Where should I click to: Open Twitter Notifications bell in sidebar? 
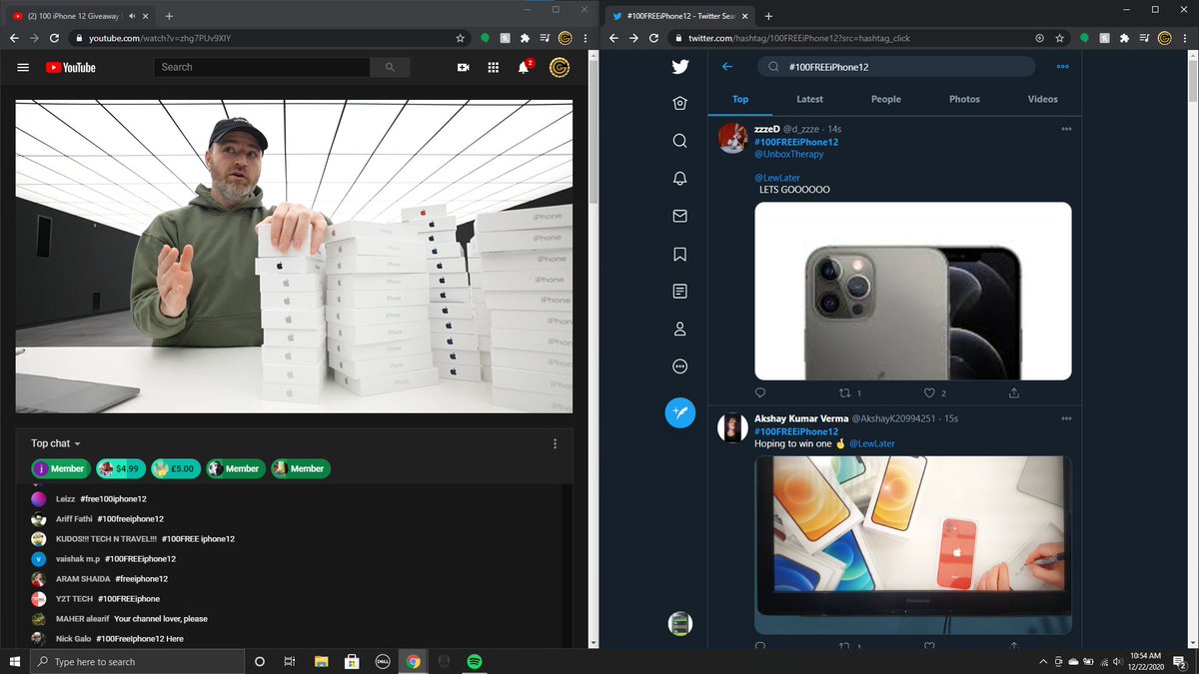(679, 179)
